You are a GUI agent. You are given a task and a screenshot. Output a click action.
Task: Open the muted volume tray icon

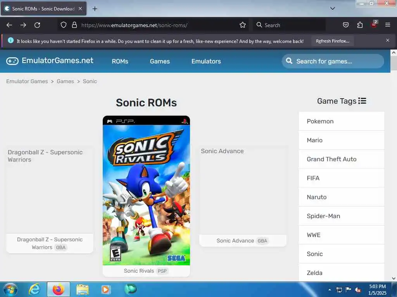[x=358, y=290]
